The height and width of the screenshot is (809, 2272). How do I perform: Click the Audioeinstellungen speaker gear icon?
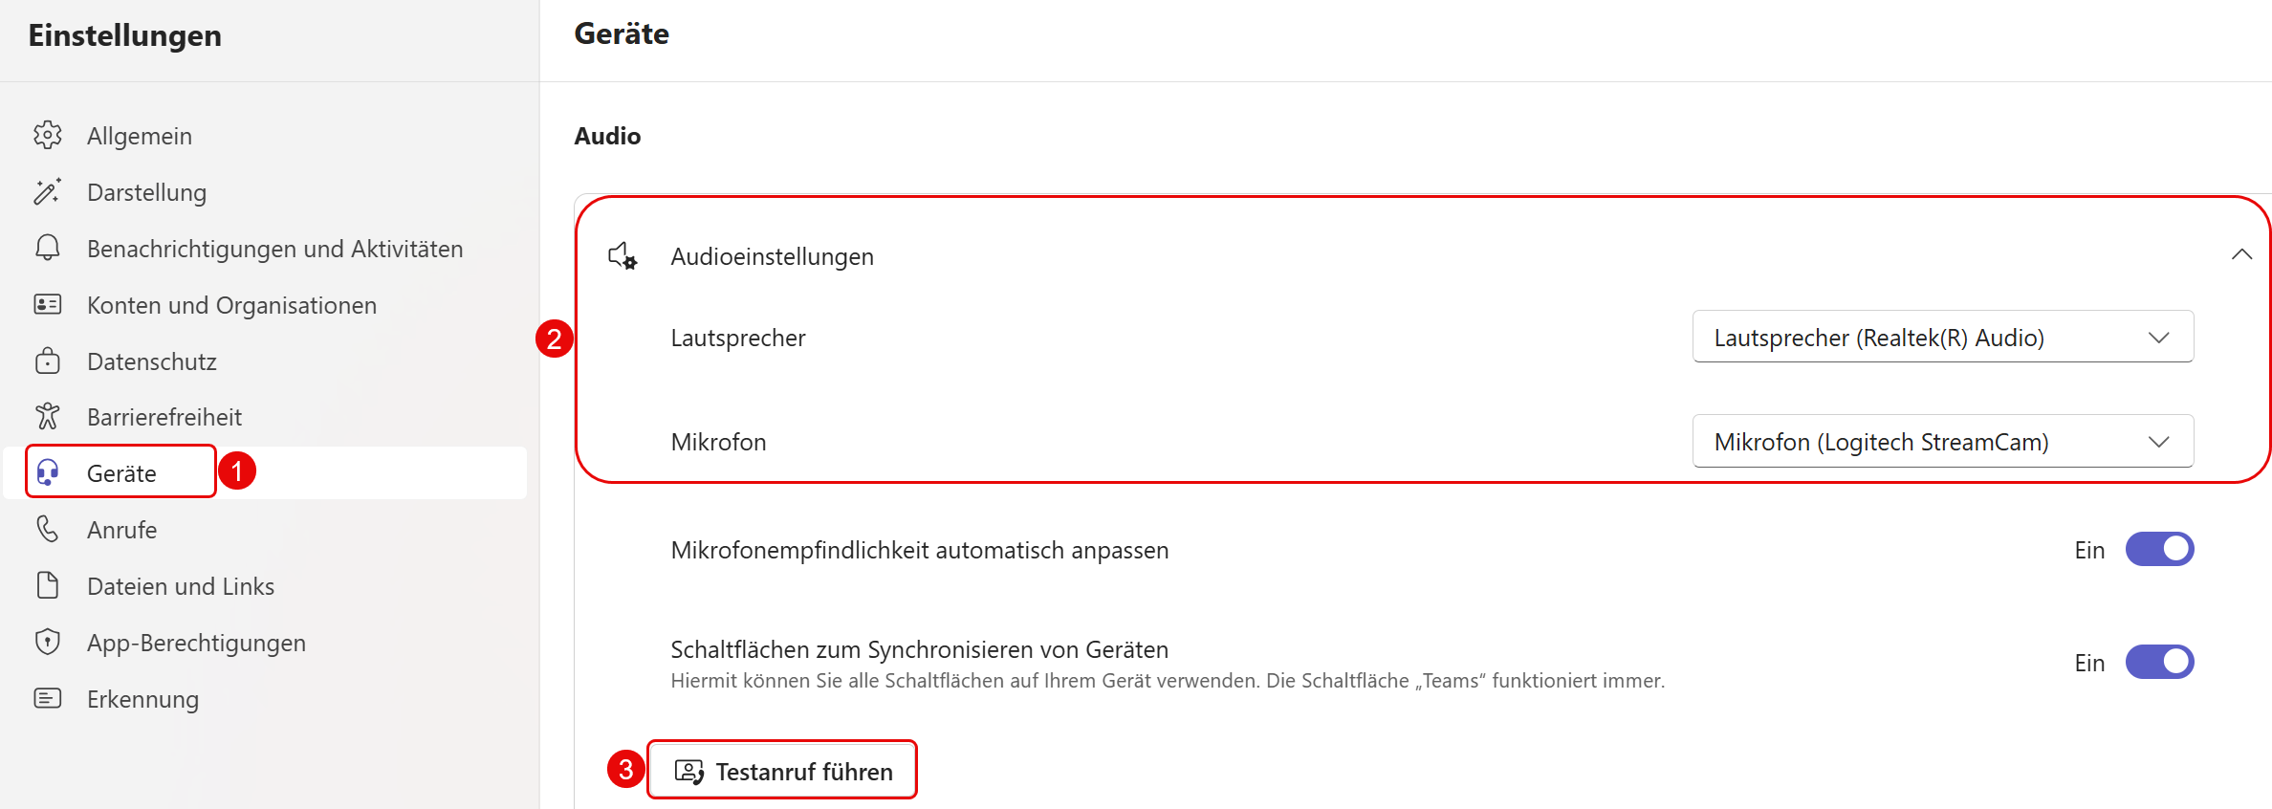coord(623,255)
